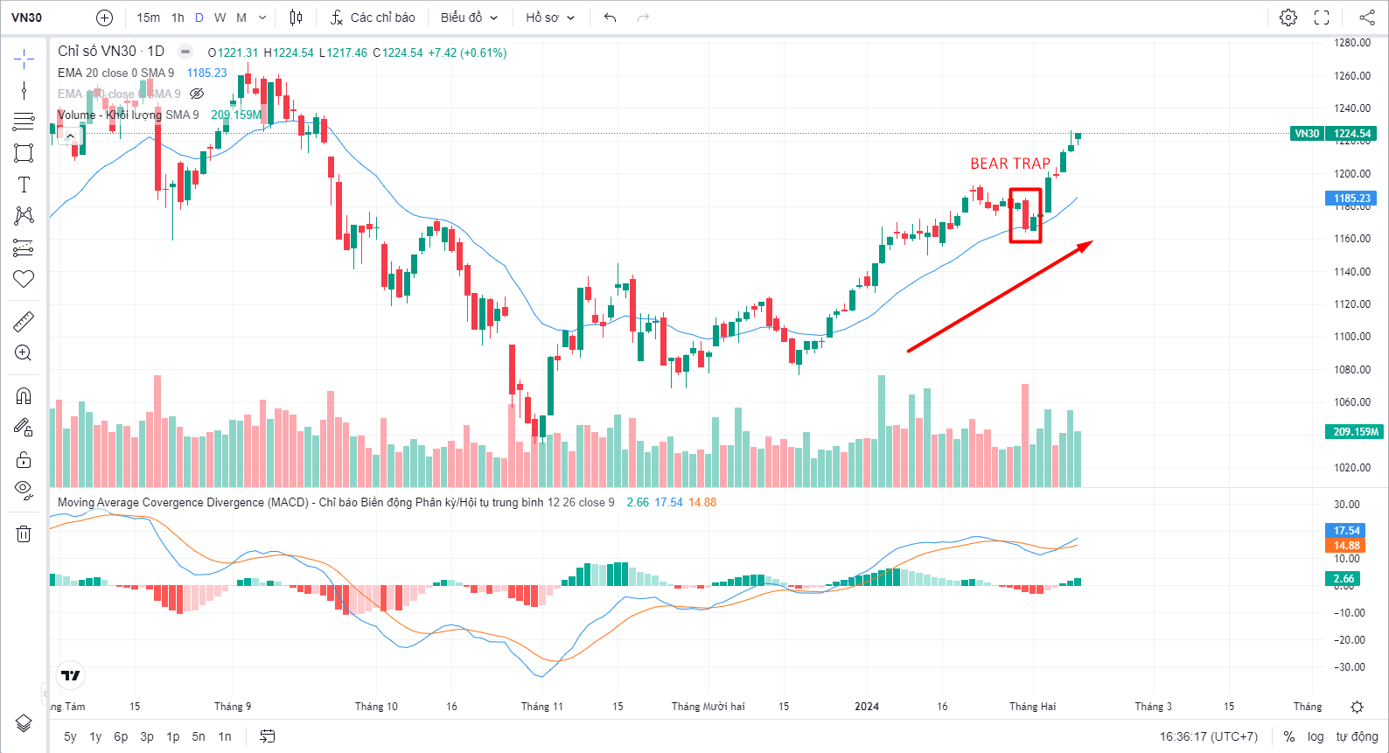The image size is (1389, 753).
Task: Select the forecasting and measurement tool
Action: (x=24, y=248)
